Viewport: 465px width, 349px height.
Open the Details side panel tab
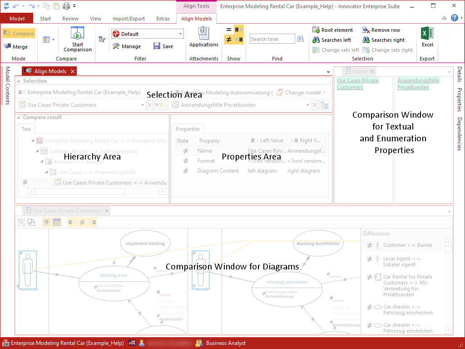(460, 74)
